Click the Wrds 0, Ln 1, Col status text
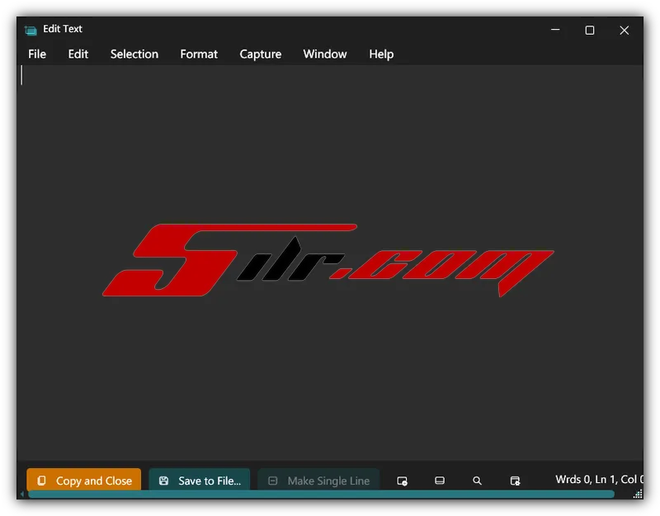This screenshot has width=660, height=516. [x=600, y=480]
